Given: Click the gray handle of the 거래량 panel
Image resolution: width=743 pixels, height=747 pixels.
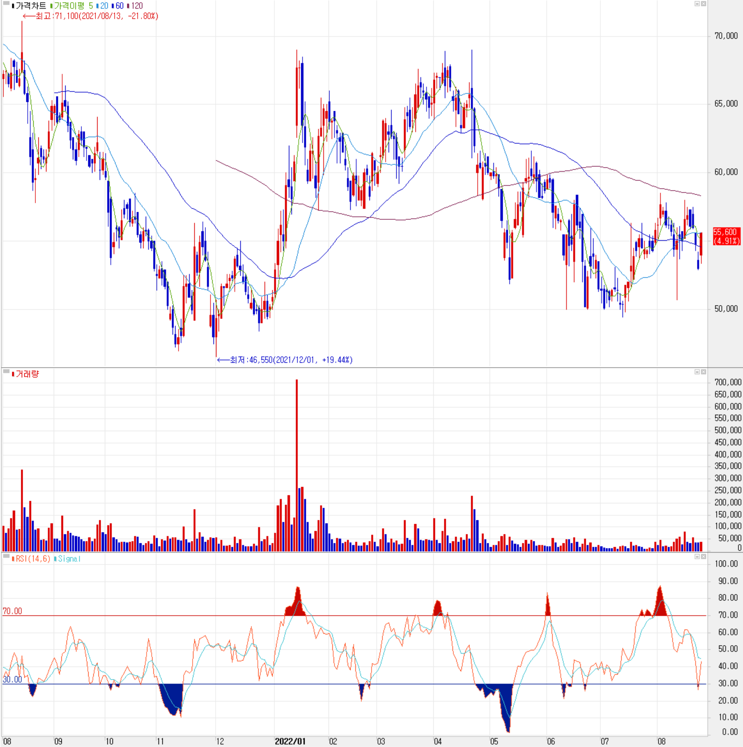Looking at the screenshot, I should pyautogui.click(x=6, y=372).
